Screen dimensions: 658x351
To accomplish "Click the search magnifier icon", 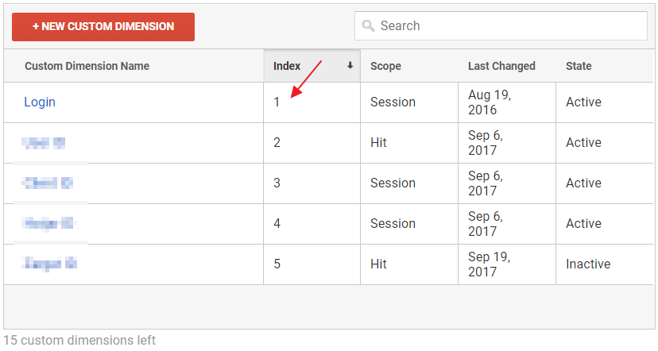I will tap(368, 26).
